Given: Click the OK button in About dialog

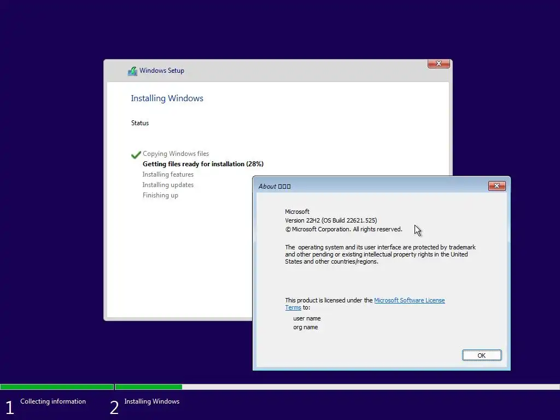Looking at the screenshot, I should (481, 355).
